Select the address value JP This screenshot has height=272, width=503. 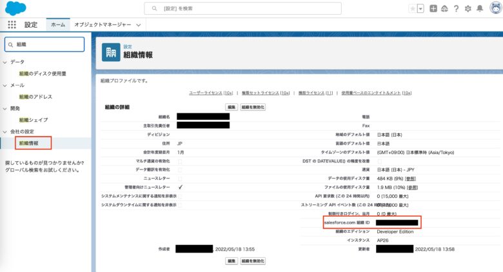pyautogui.click(x=180, y=144)
